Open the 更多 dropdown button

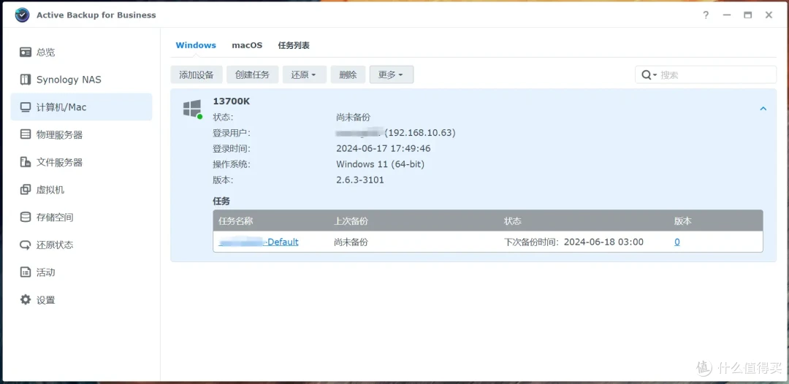point(392,75)
